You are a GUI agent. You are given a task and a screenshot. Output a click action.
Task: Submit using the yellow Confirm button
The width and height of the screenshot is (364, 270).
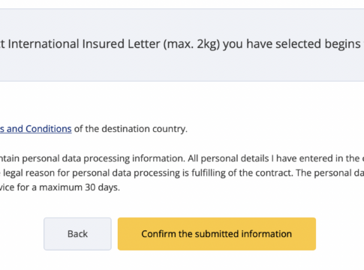tap(217, 234)
